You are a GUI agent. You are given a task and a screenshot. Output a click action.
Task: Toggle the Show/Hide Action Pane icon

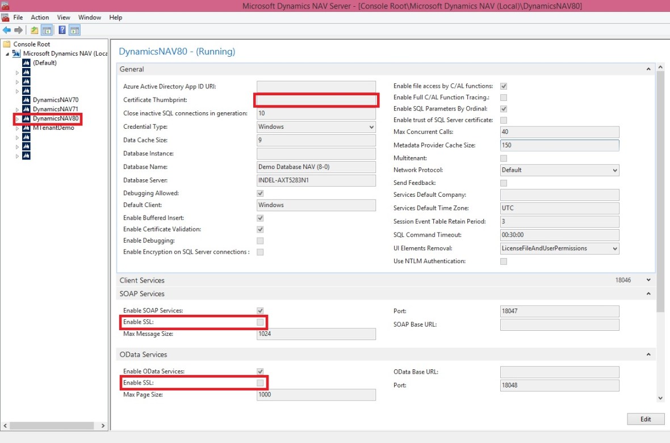pos(74,30)
